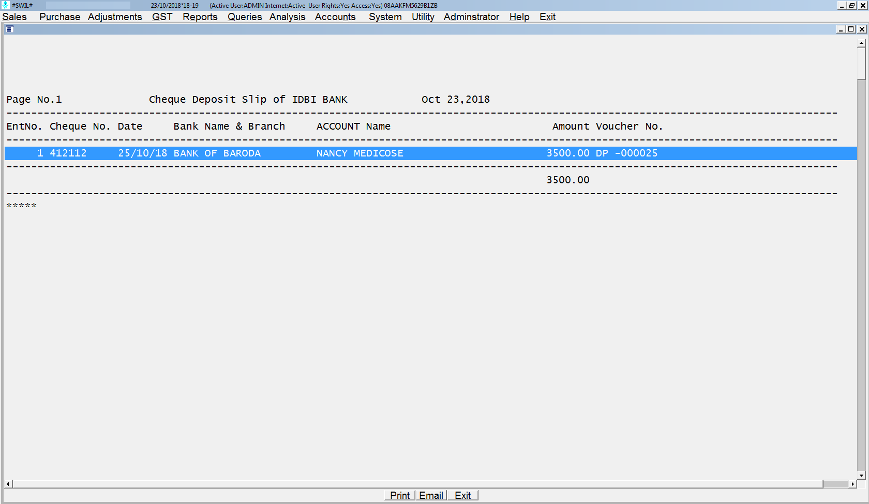
Task: Close the main SWIL application window
Action: pos(863,5)
